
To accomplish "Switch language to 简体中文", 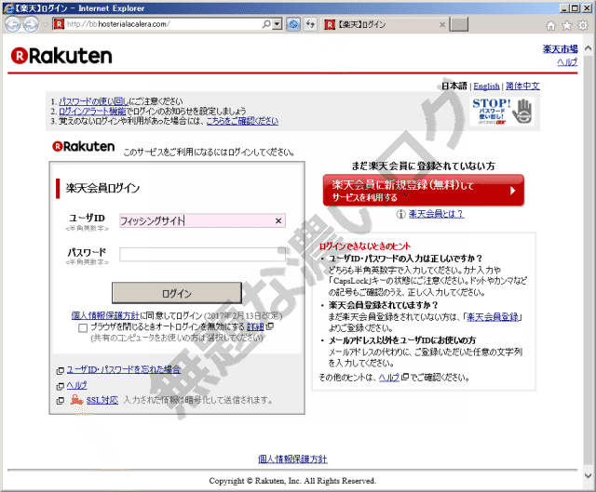I will 522,86.
